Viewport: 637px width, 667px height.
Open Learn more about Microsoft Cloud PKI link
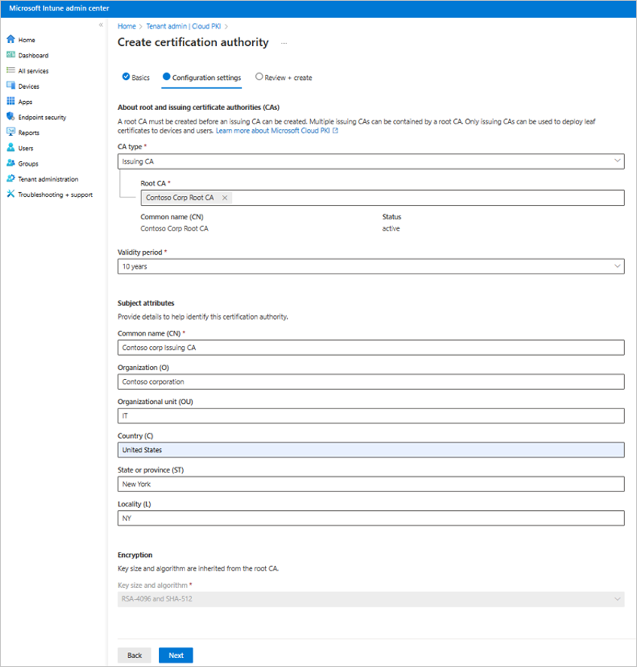276,131
